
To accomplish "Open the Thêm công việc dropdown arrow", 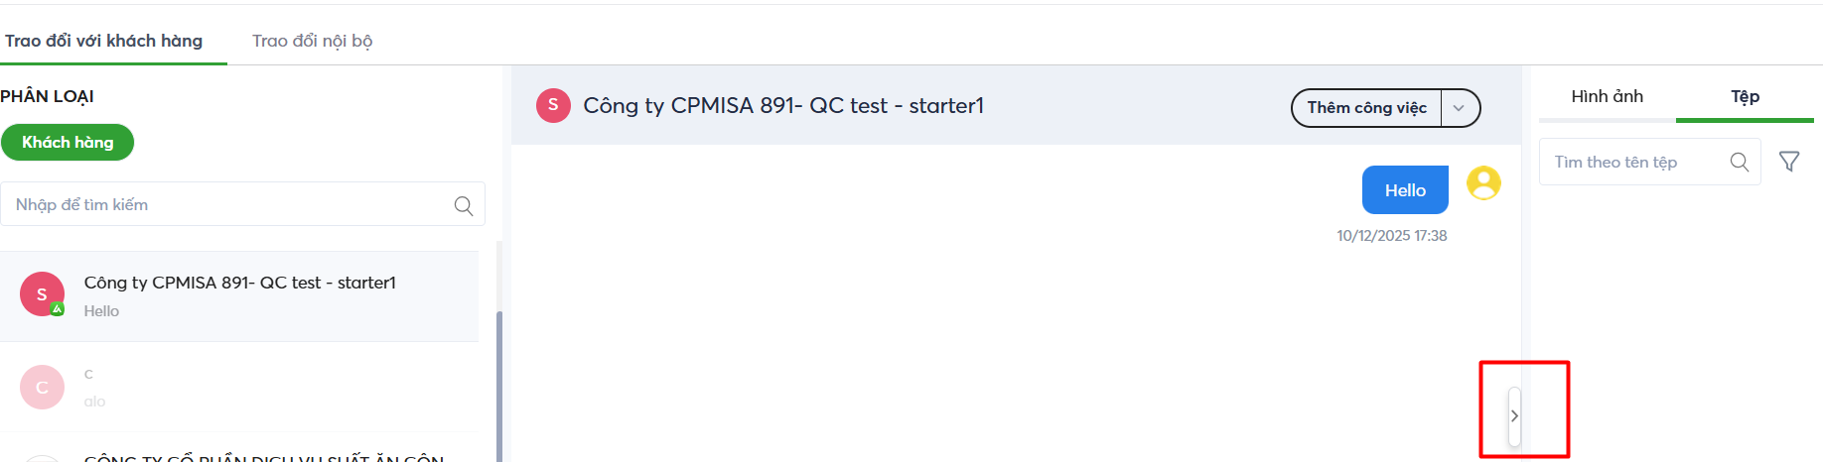I will coord(1459,108).
